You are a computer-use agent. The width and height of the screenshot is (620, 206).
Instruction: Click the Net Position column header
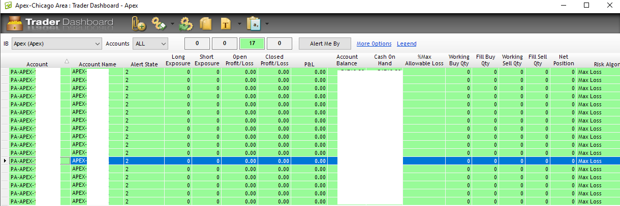(564, 60)
